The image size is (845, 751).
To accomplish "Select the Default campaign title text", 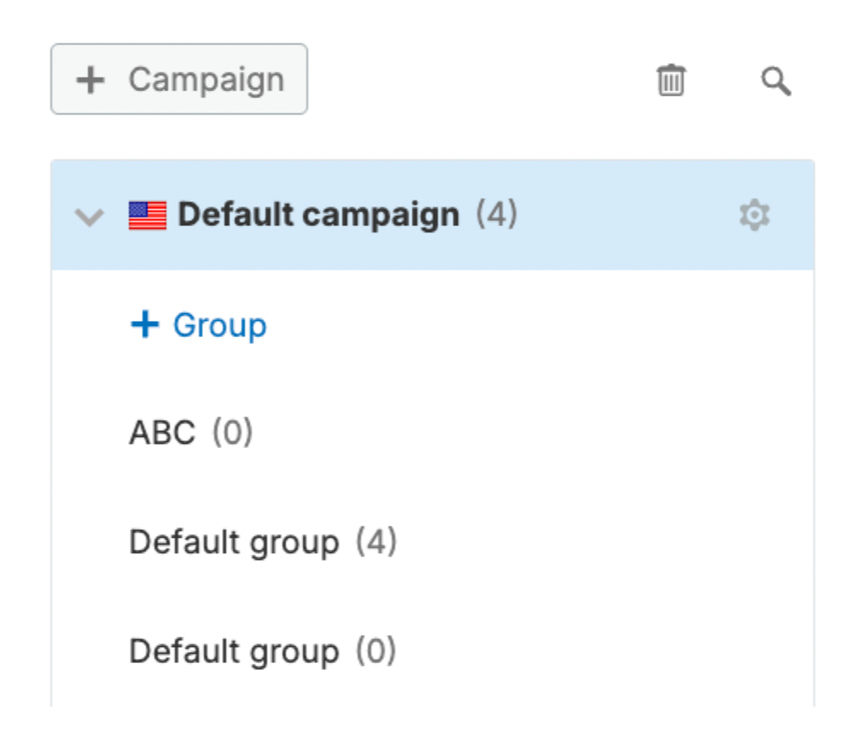I will 318,215.
